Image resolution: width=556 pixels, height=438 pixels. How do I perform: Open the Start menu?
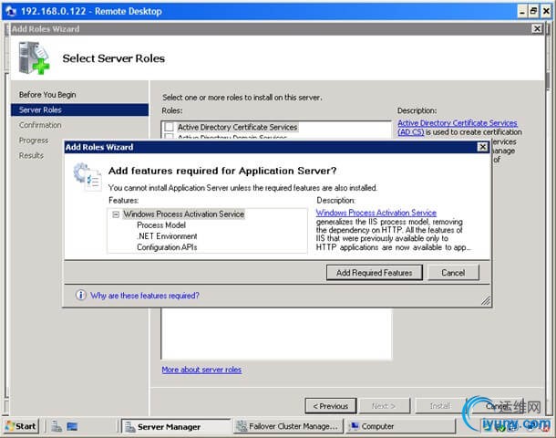coord(21,426)
